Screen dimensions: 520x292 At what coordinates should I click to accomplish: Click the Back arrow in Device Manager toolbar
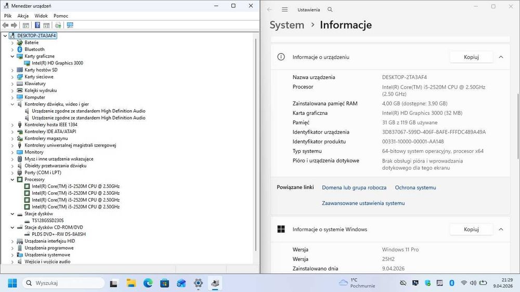pyautogui.click(x=5, y=25)
